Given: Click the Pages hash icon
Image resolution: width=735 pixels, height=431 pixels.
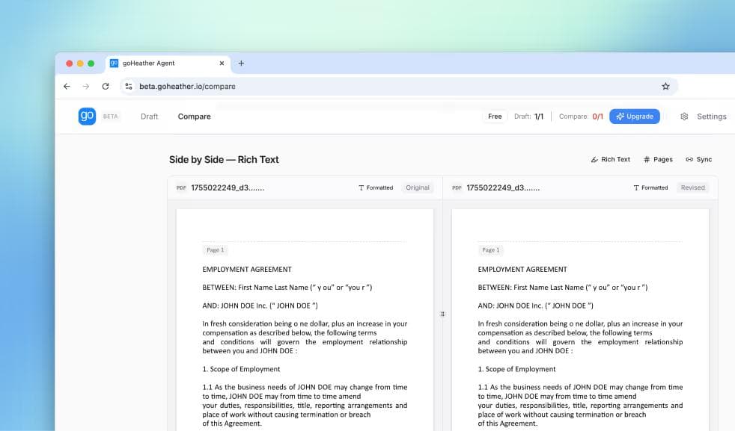Looking at the screenshot, I should (647, 160).
